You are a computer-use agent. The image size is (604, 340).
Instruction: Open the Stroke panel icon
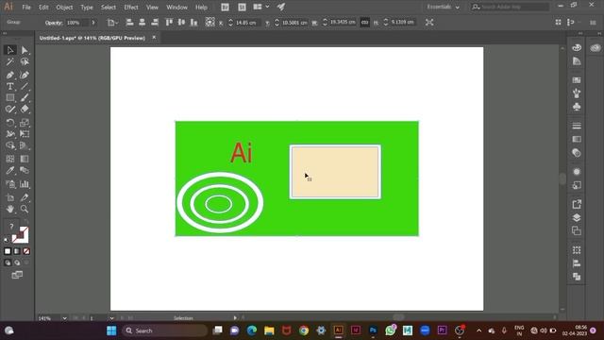tap(577, 126)
